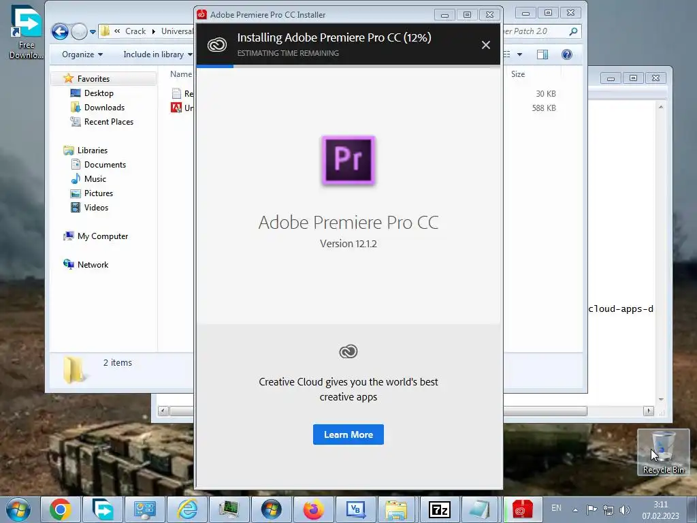The image size is (697, 523).
Task: Click the 588 KB size value
Action: [544, 108]
